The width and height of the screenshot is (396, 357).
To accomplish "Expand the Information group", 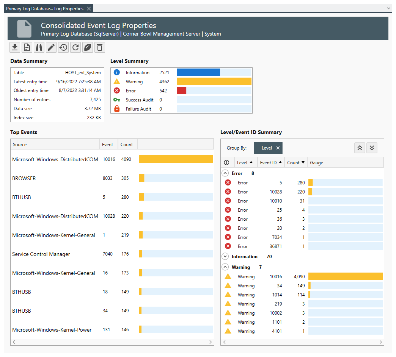I will coord(226,256).
